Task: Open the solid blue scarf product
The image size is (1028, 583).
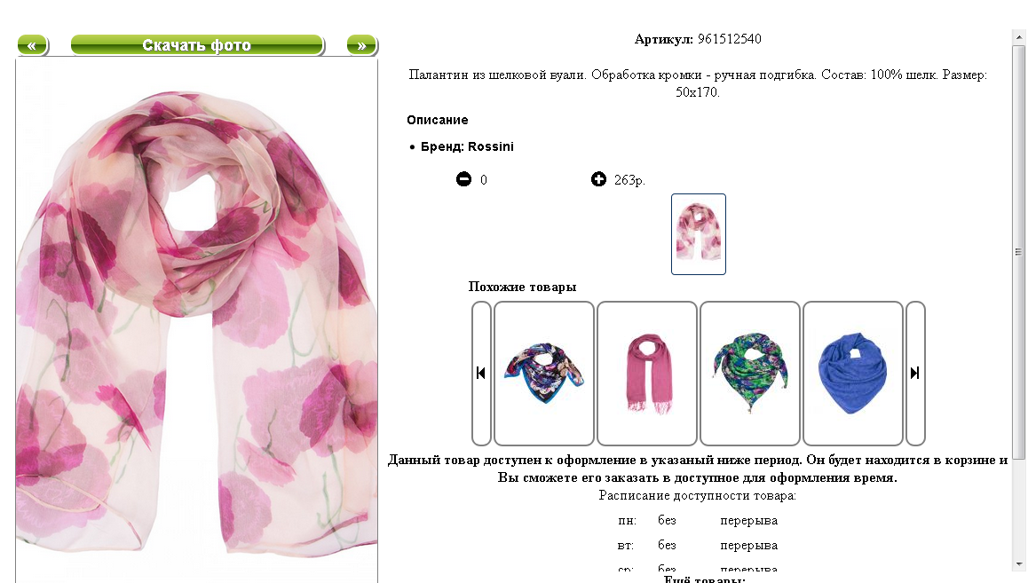Action: (x=853, y=374)
